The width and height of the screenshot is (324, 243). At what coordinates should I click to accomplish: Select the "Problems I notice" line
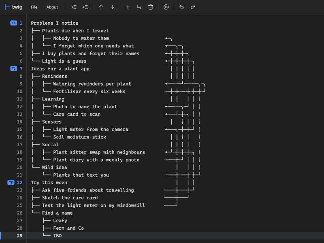(x=55, y=23)
